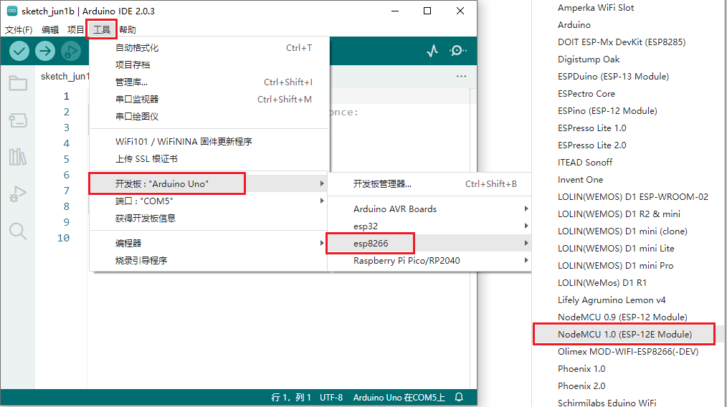Select 项目存档 menu entry
The height and width of the screenshot is (407, 727).
tap(209, 65)
